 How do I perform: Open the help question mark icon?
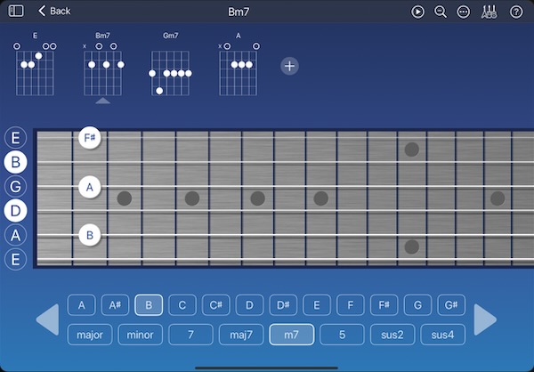[516, 12]
